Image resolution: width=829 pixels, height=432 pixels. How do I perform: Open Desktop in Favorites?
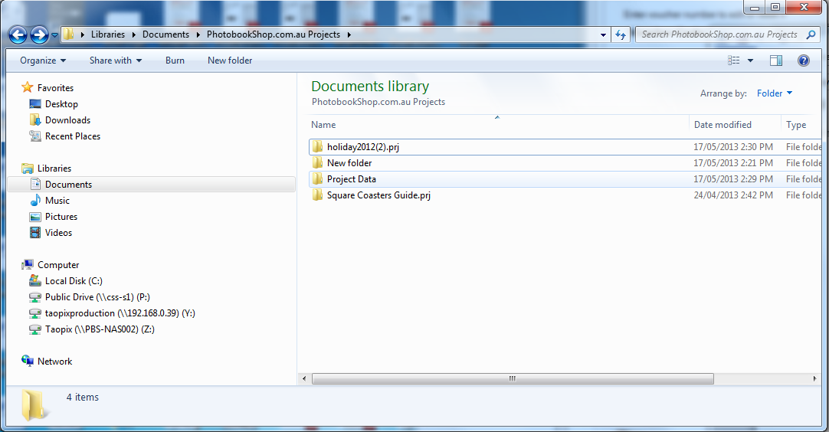click(61, 104)
